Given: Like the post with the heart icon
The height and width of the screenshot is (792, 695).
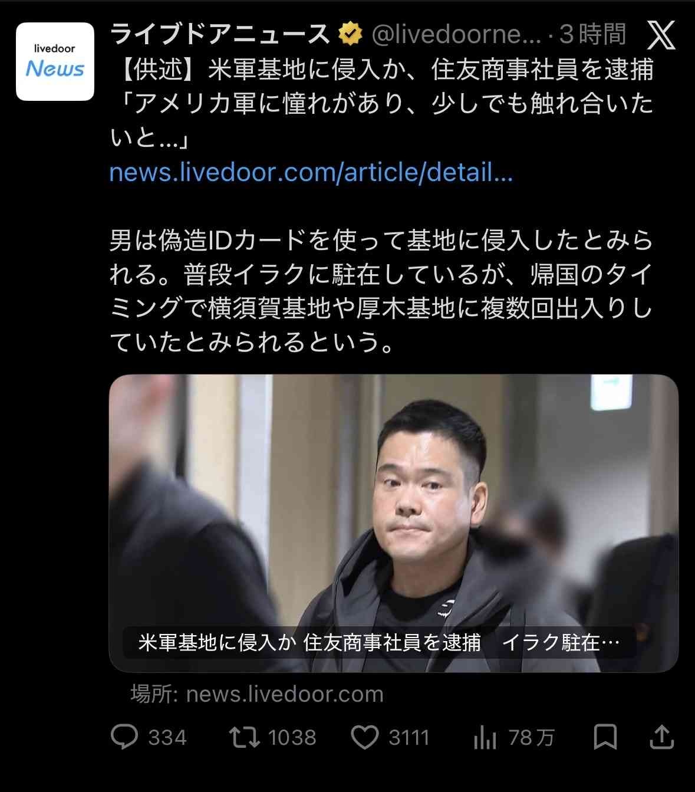Looking at the screenshot, I should (365, 737).
